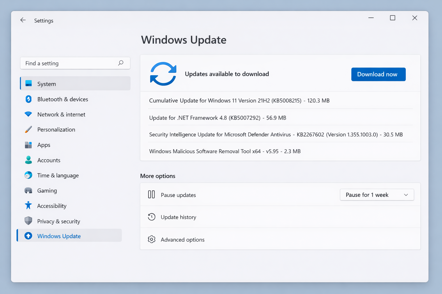Image resolution: width=442 pixels, height=294 pixels.
Task: Select Windows Update label in sidebar
Action: click(59, 236)
